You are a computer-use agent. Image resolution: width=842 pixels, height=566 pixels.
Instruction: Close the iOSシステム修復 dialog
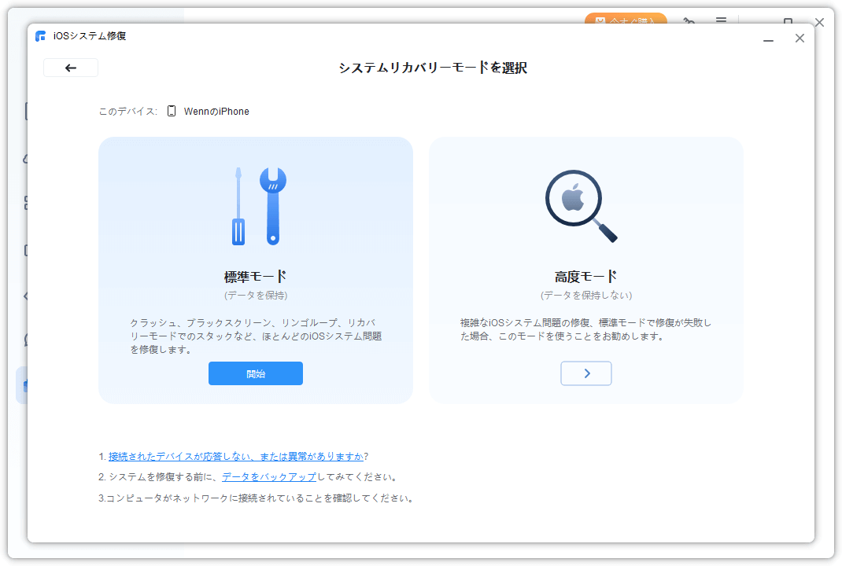pos(800,39)
